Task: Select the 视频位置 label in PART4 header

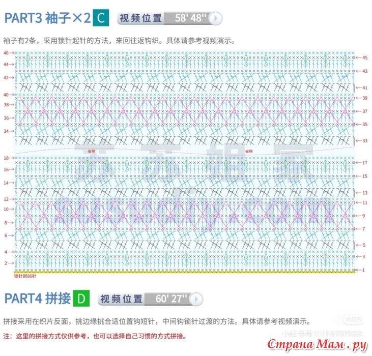Action: coord(121,299)
